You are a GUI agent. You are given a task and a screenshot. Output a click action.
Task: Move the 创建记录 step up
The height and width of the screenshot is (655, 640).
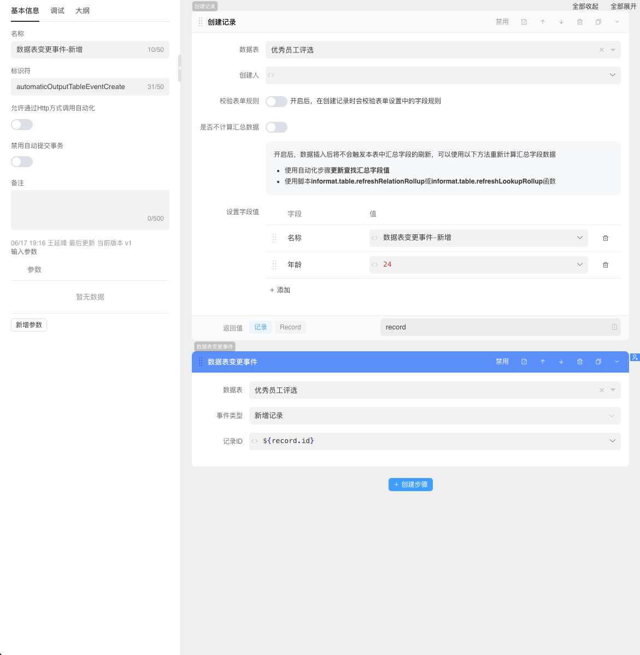point(543,22)
